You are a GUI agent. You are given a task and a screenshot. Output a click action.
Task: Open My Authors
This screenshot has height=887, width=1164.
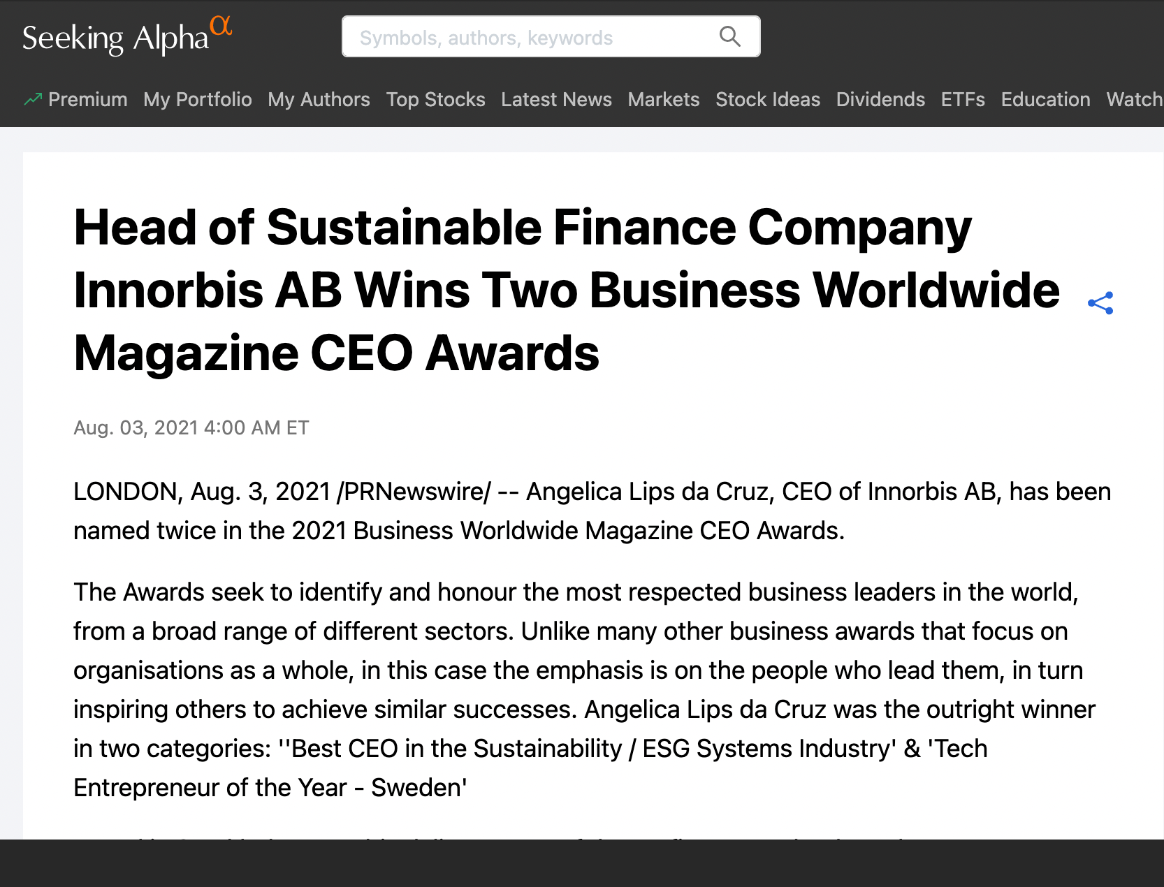click(x=319, y=99)
